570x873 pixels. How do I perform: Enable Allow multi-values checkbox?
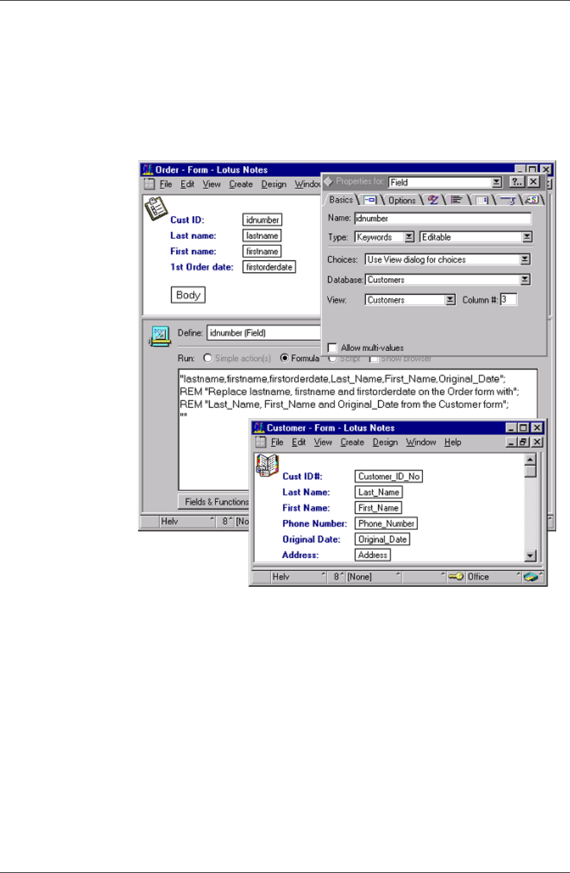coord(332,348)
